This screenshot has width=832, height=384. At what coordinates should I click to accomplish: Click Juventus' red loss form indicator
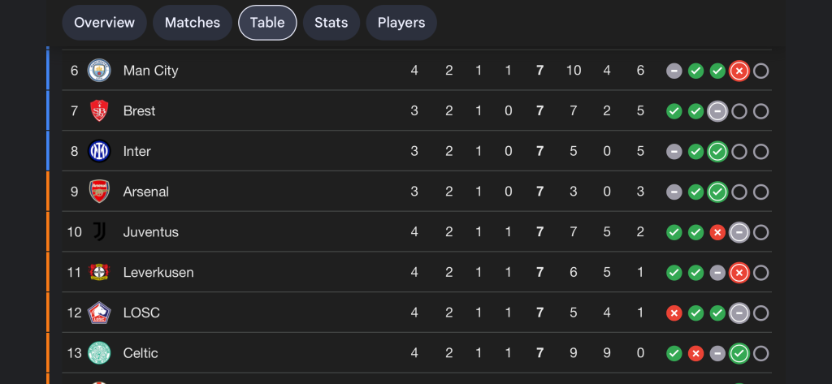click(717, 233)
